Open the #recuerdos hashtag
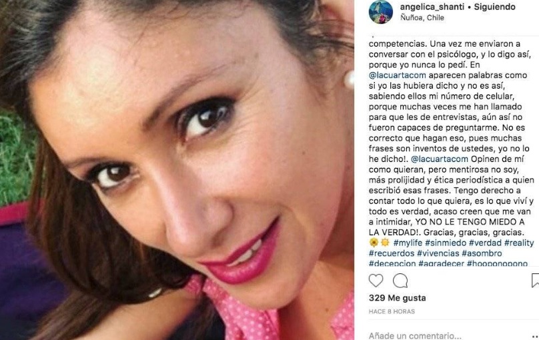The image size is (539, 340). [392, 253]
